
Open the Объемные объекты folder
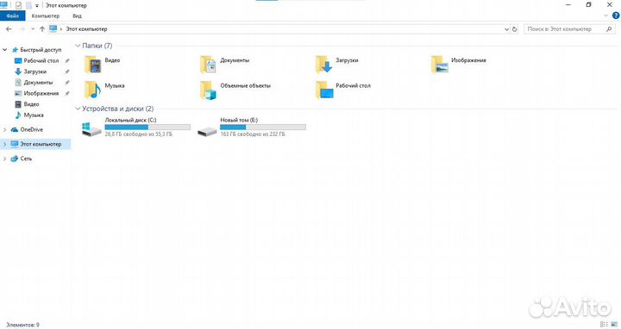click(x=235, y=90)
